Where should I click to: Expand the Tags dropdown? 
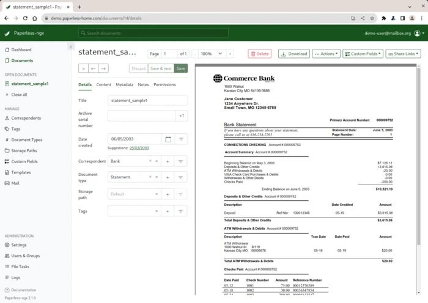[157, 211]
